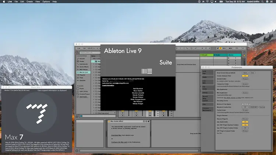Toggle Use Audio Units On switch
This screenshot has width=276, height=155.
pos(245,122)
